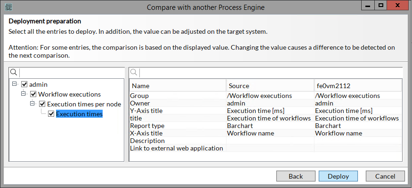This screenshot has height=188, width=412.
Task: Collapse Execution times per node branch
Action: pyautogui.click(x=33, y=104)
